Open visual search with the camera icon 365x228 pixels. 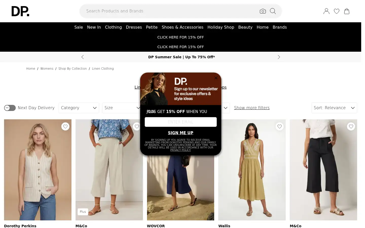263,11
